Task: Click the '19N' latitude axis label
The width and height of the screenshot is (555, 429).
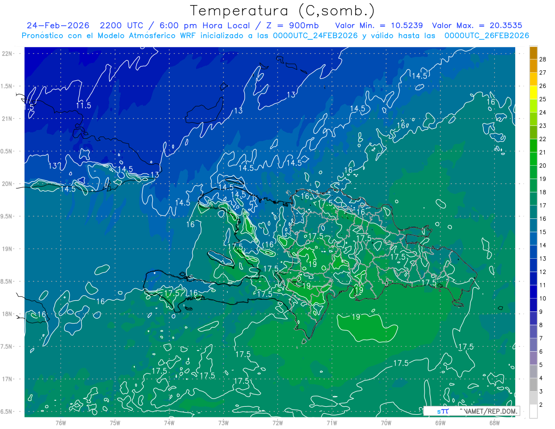Action: point(7,249)
